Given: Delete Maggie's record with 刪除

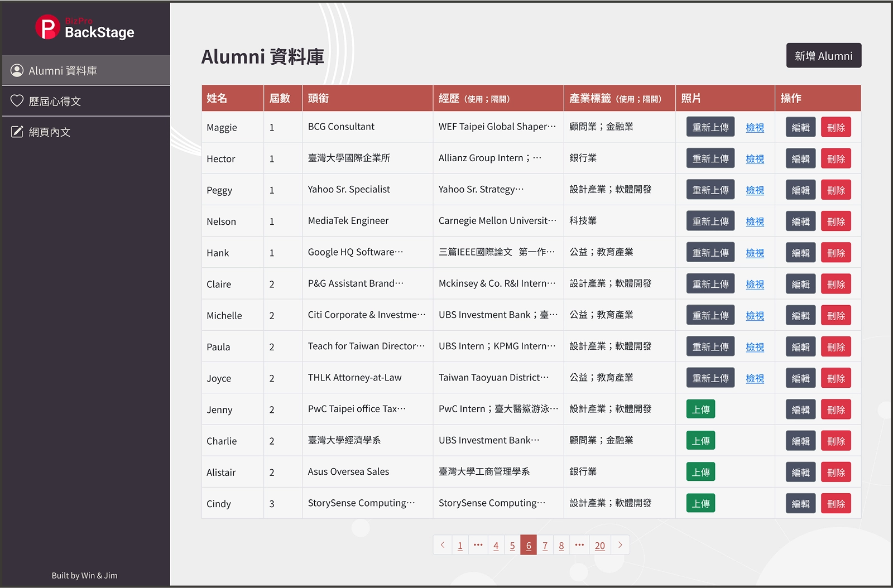Looking at the screenshot, I should pyautogui.click(x=836, y=127).
